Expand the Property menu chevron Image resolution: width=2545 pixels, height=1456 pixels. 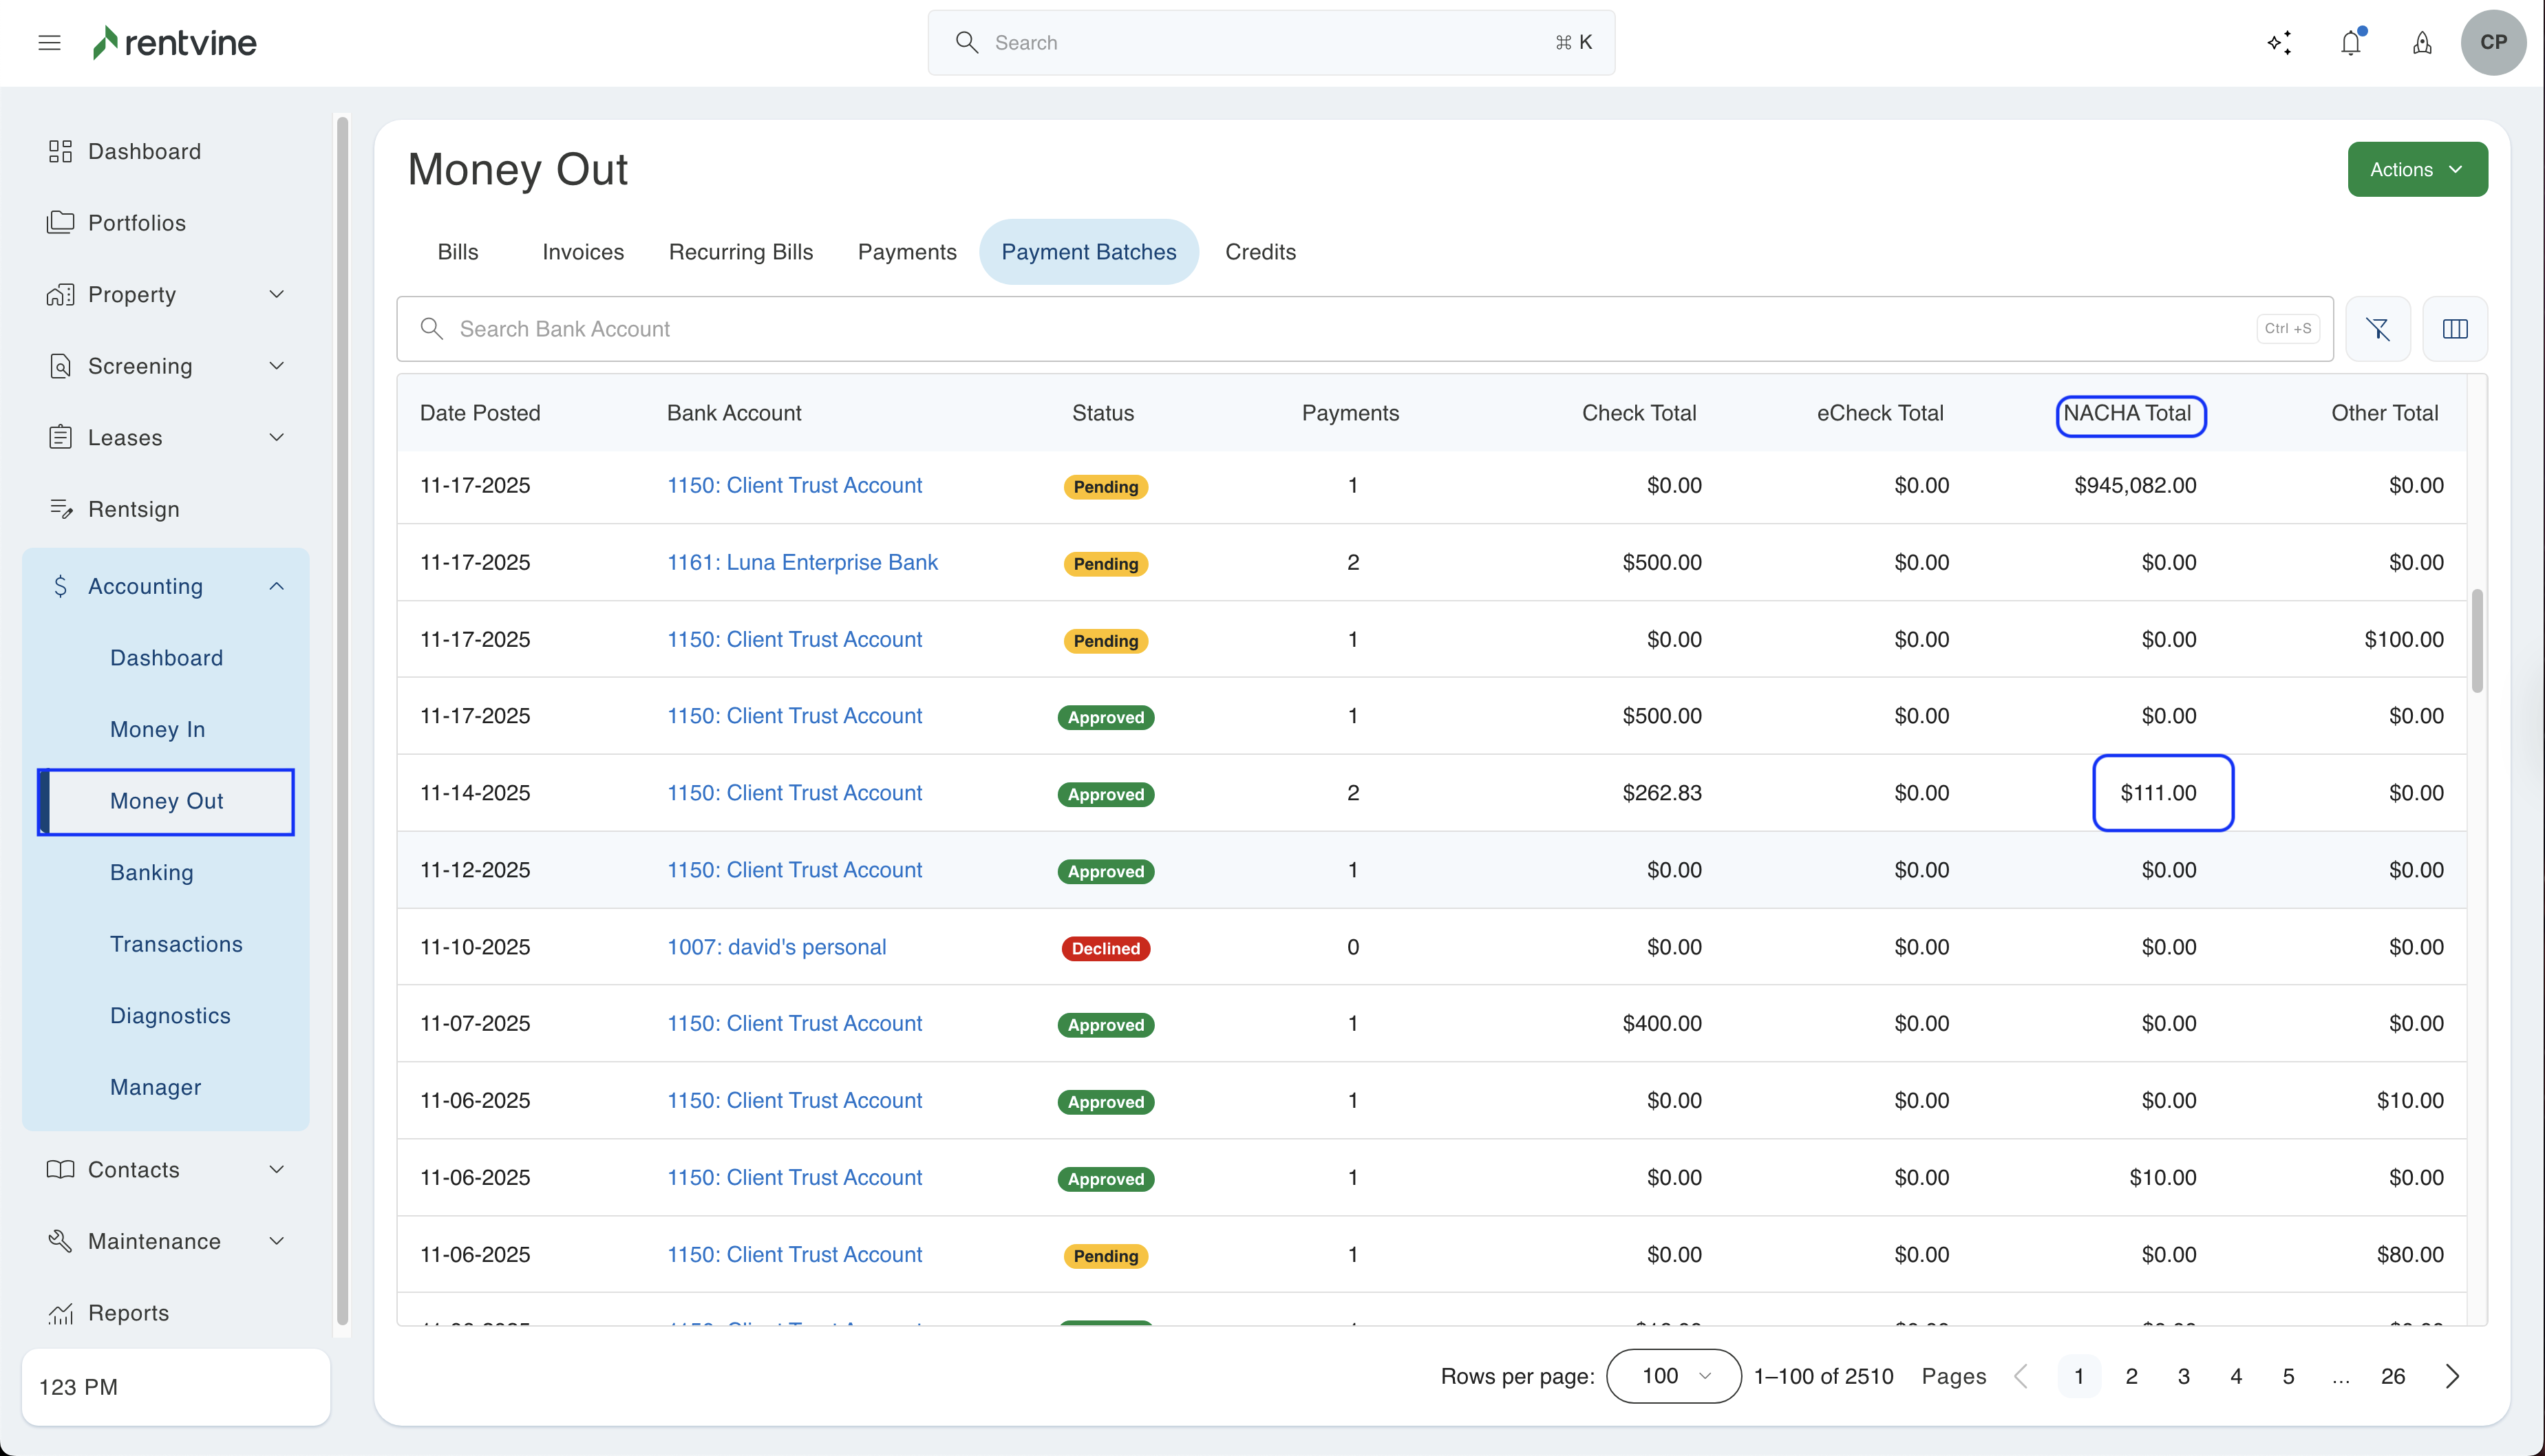coord(277,294)
